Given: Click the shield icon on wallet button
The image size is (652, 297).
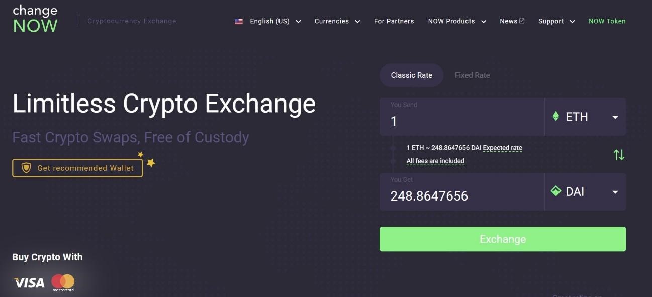Looking at the screenshot, I should click(27, 168).
